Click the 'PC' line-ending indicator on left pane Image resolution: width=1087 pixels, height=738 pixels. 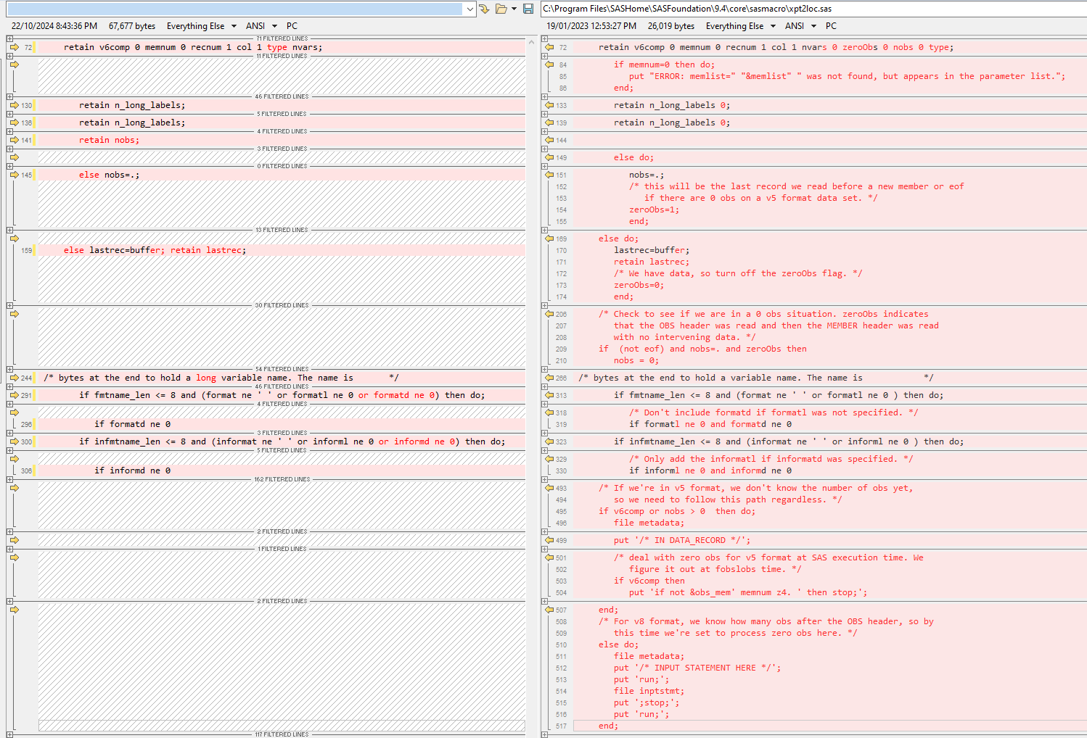point(292,25)
